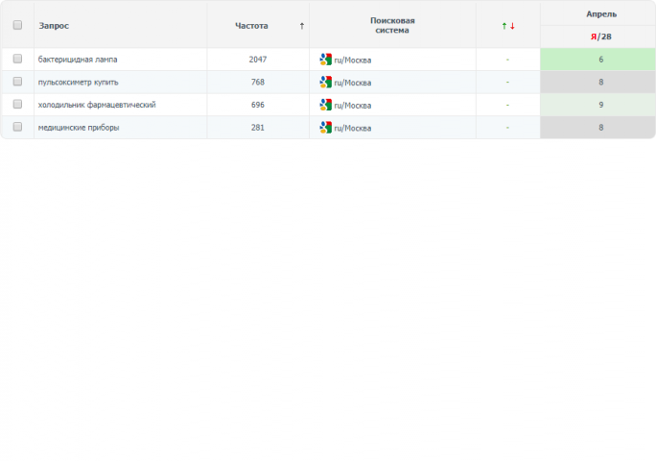Click the frequency value 696
Viewport: 656px width, 461px height.
pyautogui.click(x=258, y=105)
